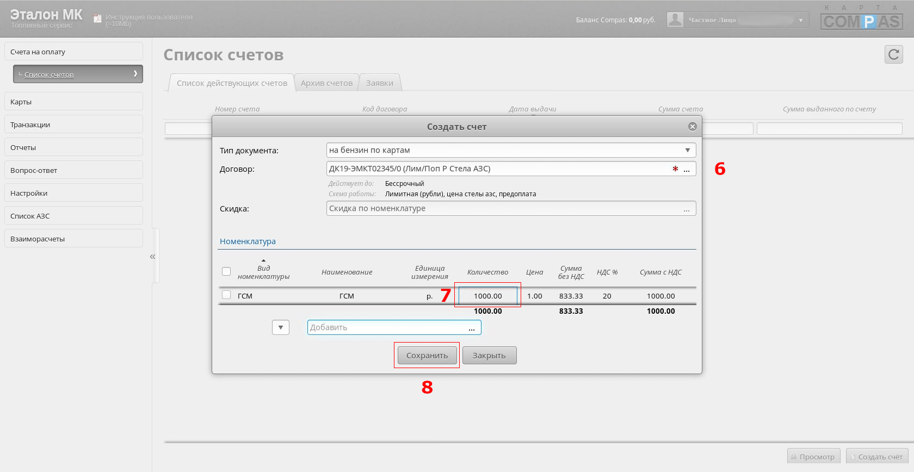Switch to Архив счетов tab
914x472 pixels.
tap(326, 83)
